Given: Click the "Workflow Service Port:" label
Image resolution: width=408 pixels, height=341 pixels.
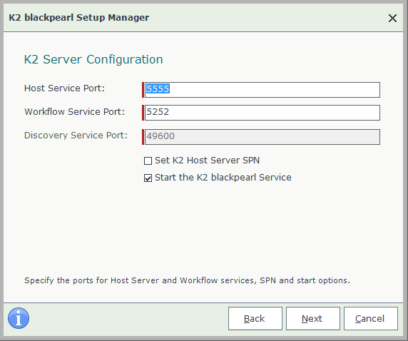Looking at the screenshot, I should coord(74,112).
